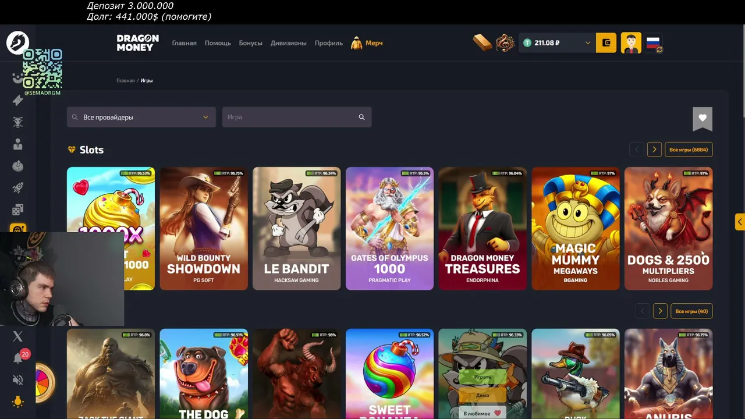Click previous arrow beside Все игры (40)
This screenshot has width=745, height=419.
(643, 311)
